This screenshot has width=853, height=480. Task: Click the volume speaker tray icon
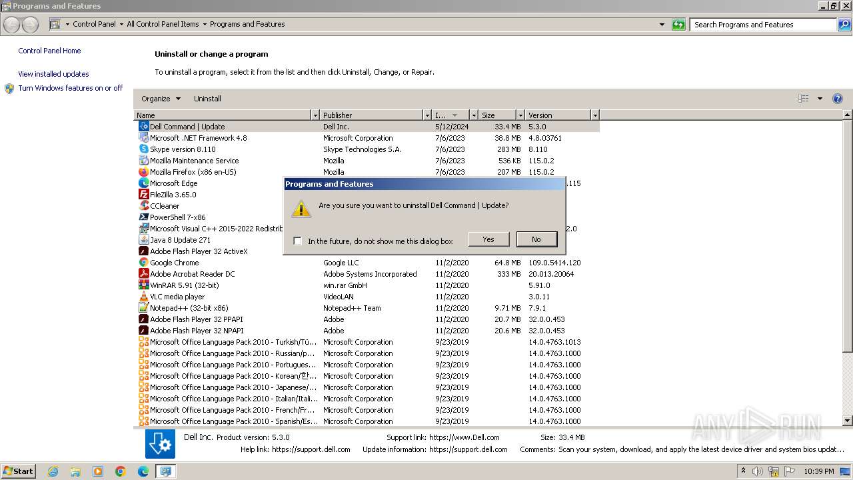click(x=758, y=471)
